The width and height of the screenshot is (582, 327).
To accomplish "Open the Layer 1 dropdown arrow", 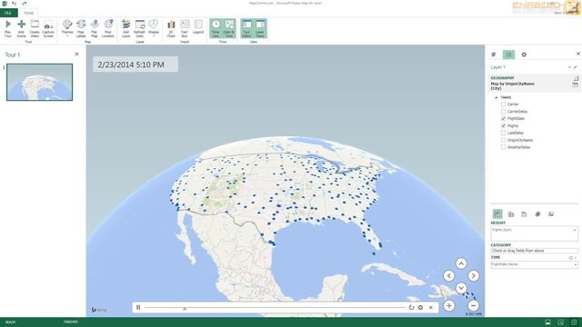I will click(569, 67).
